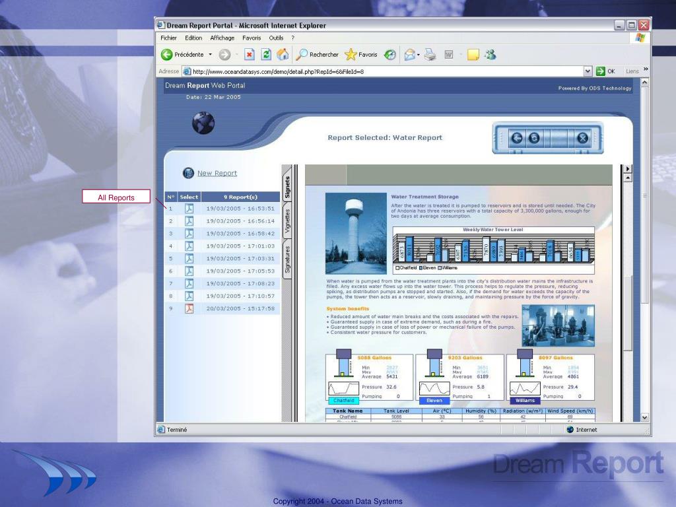Open the Affichage menu
This screenshot has width=676, height=507.
point(222,38)
